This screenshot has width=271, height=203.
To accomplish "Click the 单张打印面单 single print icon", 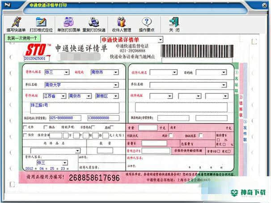I will tap(68, 25).
